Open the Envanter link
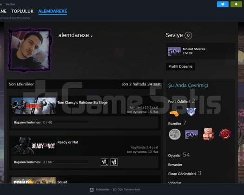The width and height of the screenshot is (244, 195). [175, 165]
